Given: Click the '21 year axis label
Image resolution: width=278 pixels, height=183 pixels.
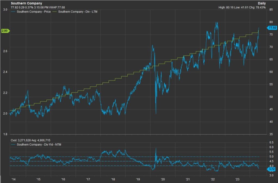Looking at the screenshot, I should 188,179.
